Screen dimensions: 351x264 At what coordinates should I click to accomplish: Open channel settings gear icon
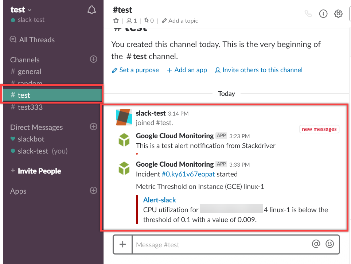[x=338, y=13]
